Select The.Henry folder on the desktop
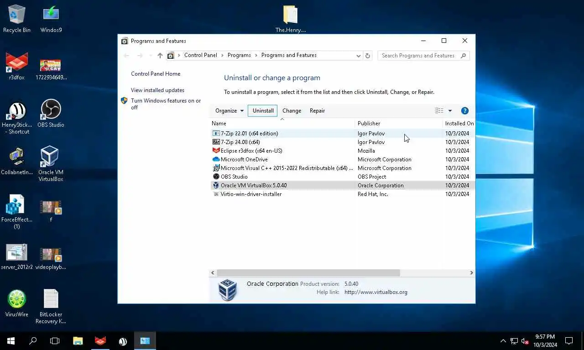584x350 pixels. pyautogui.click(x=291, y=19)
